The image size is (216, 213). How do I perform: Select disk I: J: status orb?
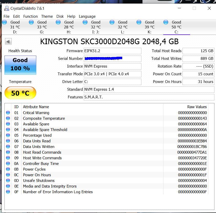coord(85,22)
